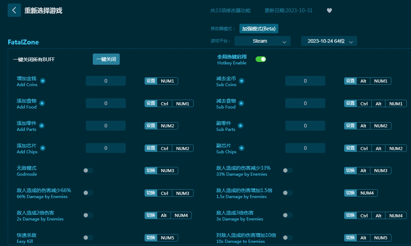Click the Sub Chips value input field
Screen dimensions: 411x246
[305, 148]
